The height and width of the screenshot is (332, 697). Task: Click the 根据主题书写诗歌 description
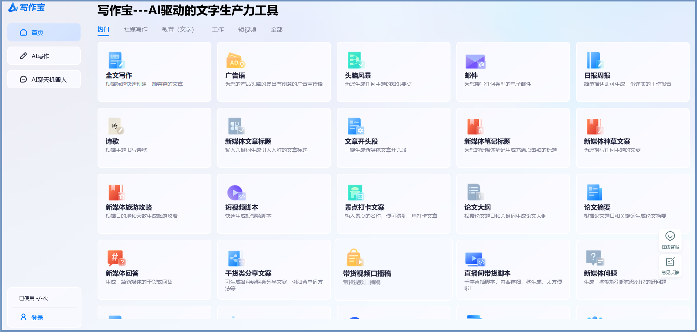(x=126, y=150)
